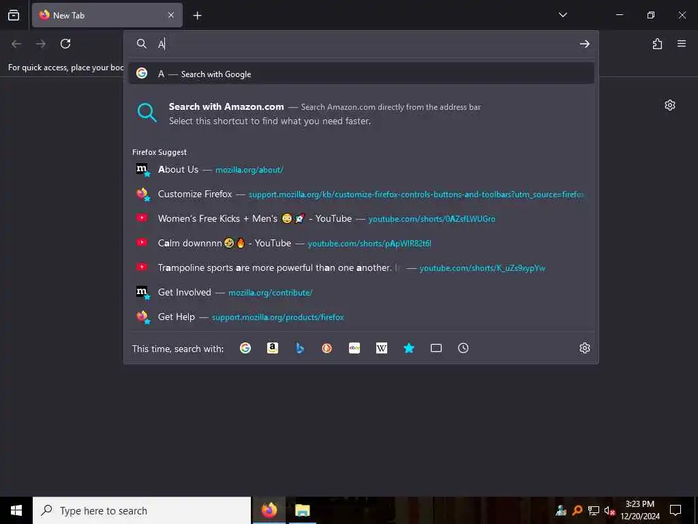Click Firefox icon in taskbar

269,510
